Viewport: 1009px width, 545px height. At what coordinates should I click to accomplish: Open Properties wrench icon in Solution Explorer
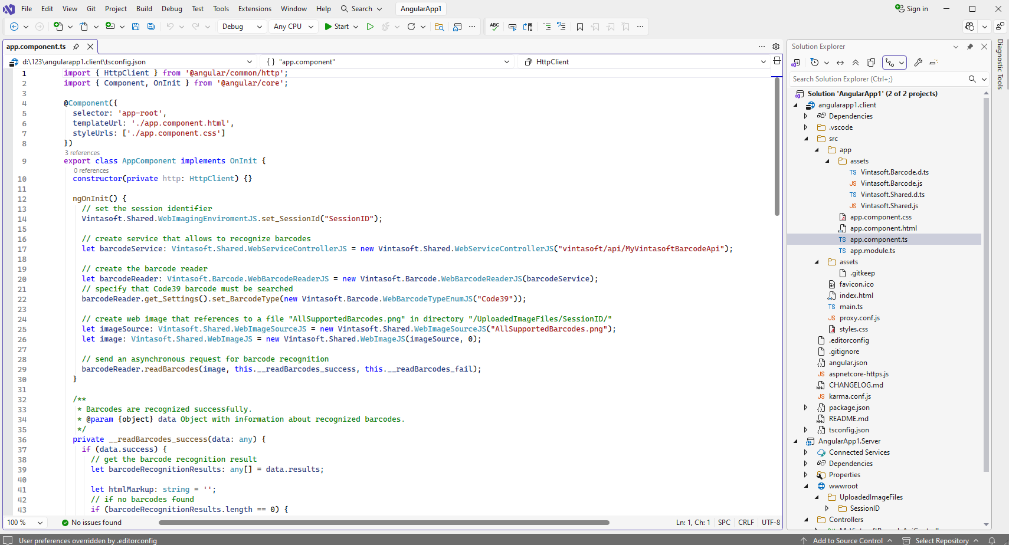pos(918,63)
